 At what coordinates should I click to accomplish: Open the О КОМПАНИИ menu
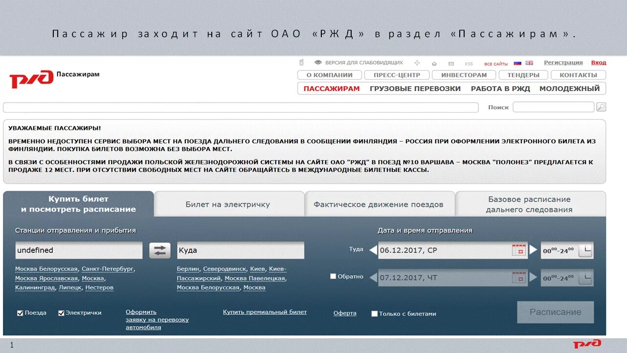coord(330,75)
